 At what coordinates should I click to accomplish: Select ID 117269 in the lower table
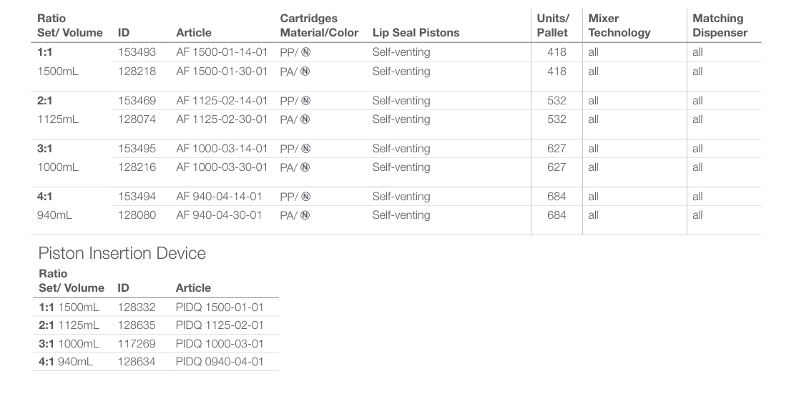136,344
